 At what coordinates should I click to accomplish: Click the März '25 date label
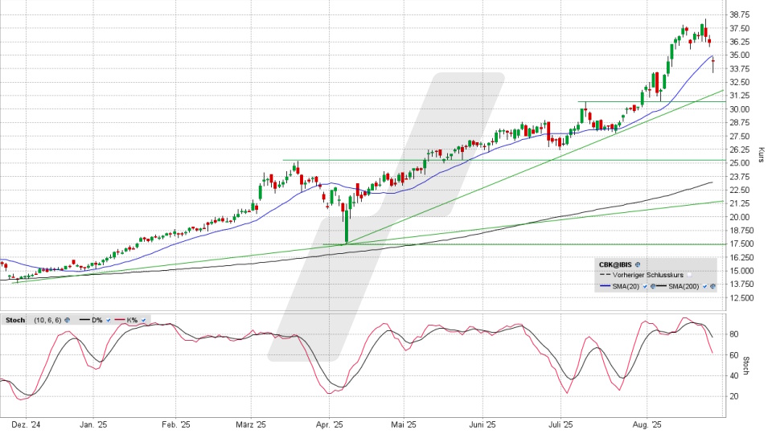click(251, 424)
